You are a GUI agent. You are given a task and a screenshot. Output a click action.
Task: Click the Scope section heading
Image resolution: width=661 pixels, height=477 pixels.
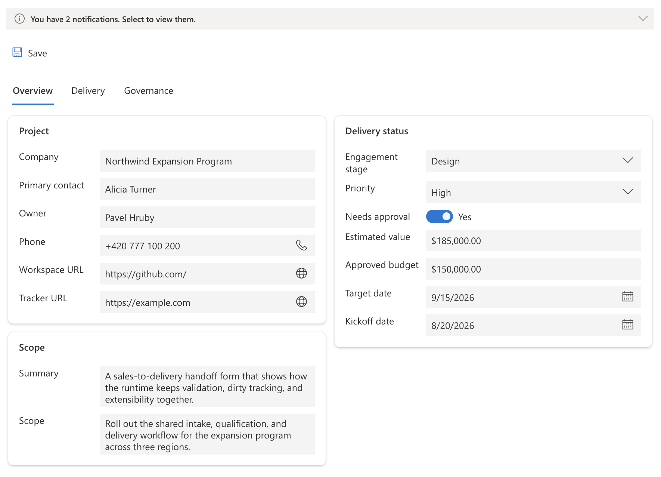click(x=32, y=348)
